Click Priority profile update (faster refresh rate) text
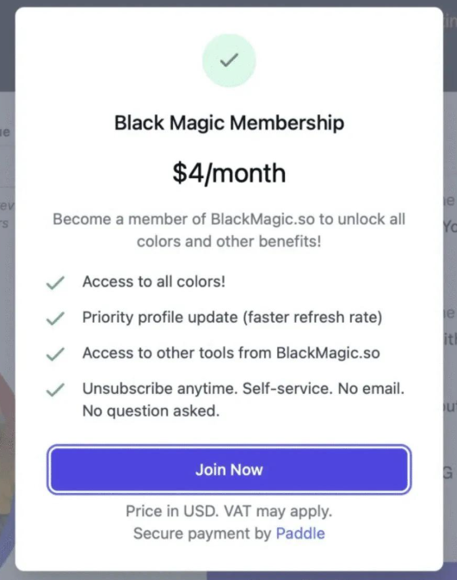 tap(232, 318)
